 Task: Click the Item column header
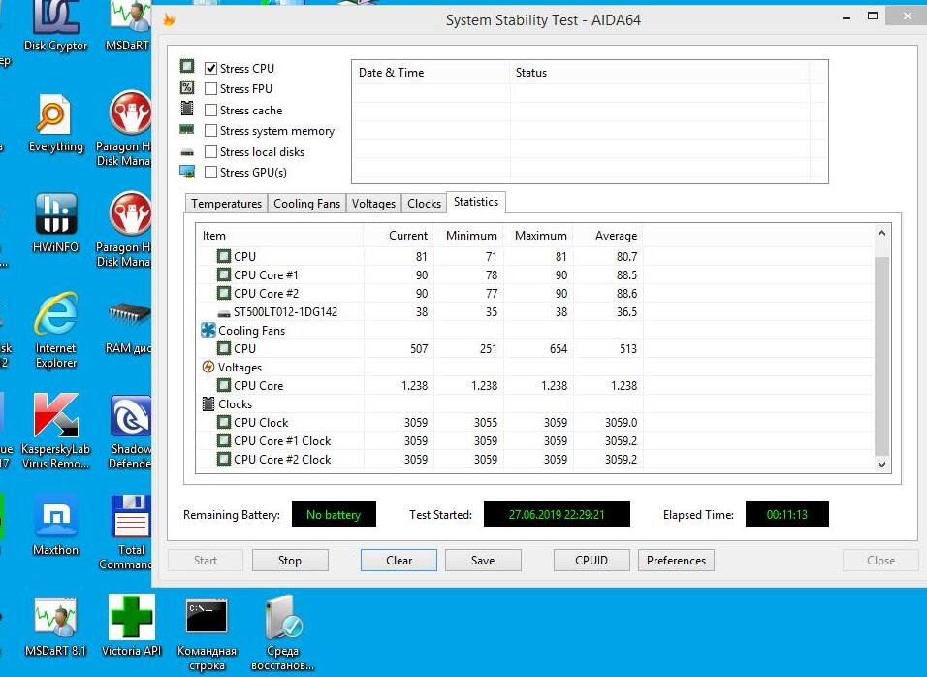pos(279,236)
